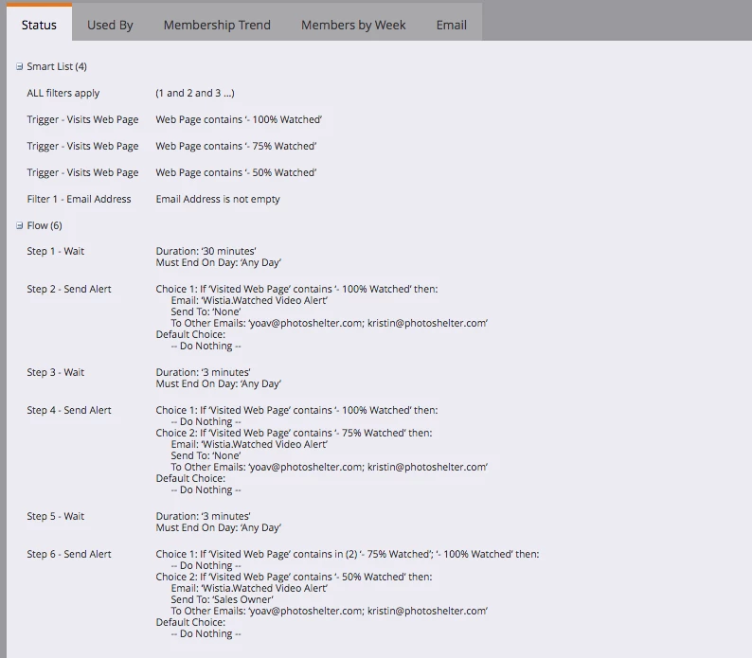Viewport: 752px width, 658px height.
Task: Open the Membership Trend tab
Action: coord(217,25)
